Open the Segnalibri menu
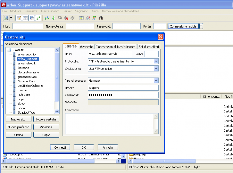233x173 pixels. pos(82,11)
